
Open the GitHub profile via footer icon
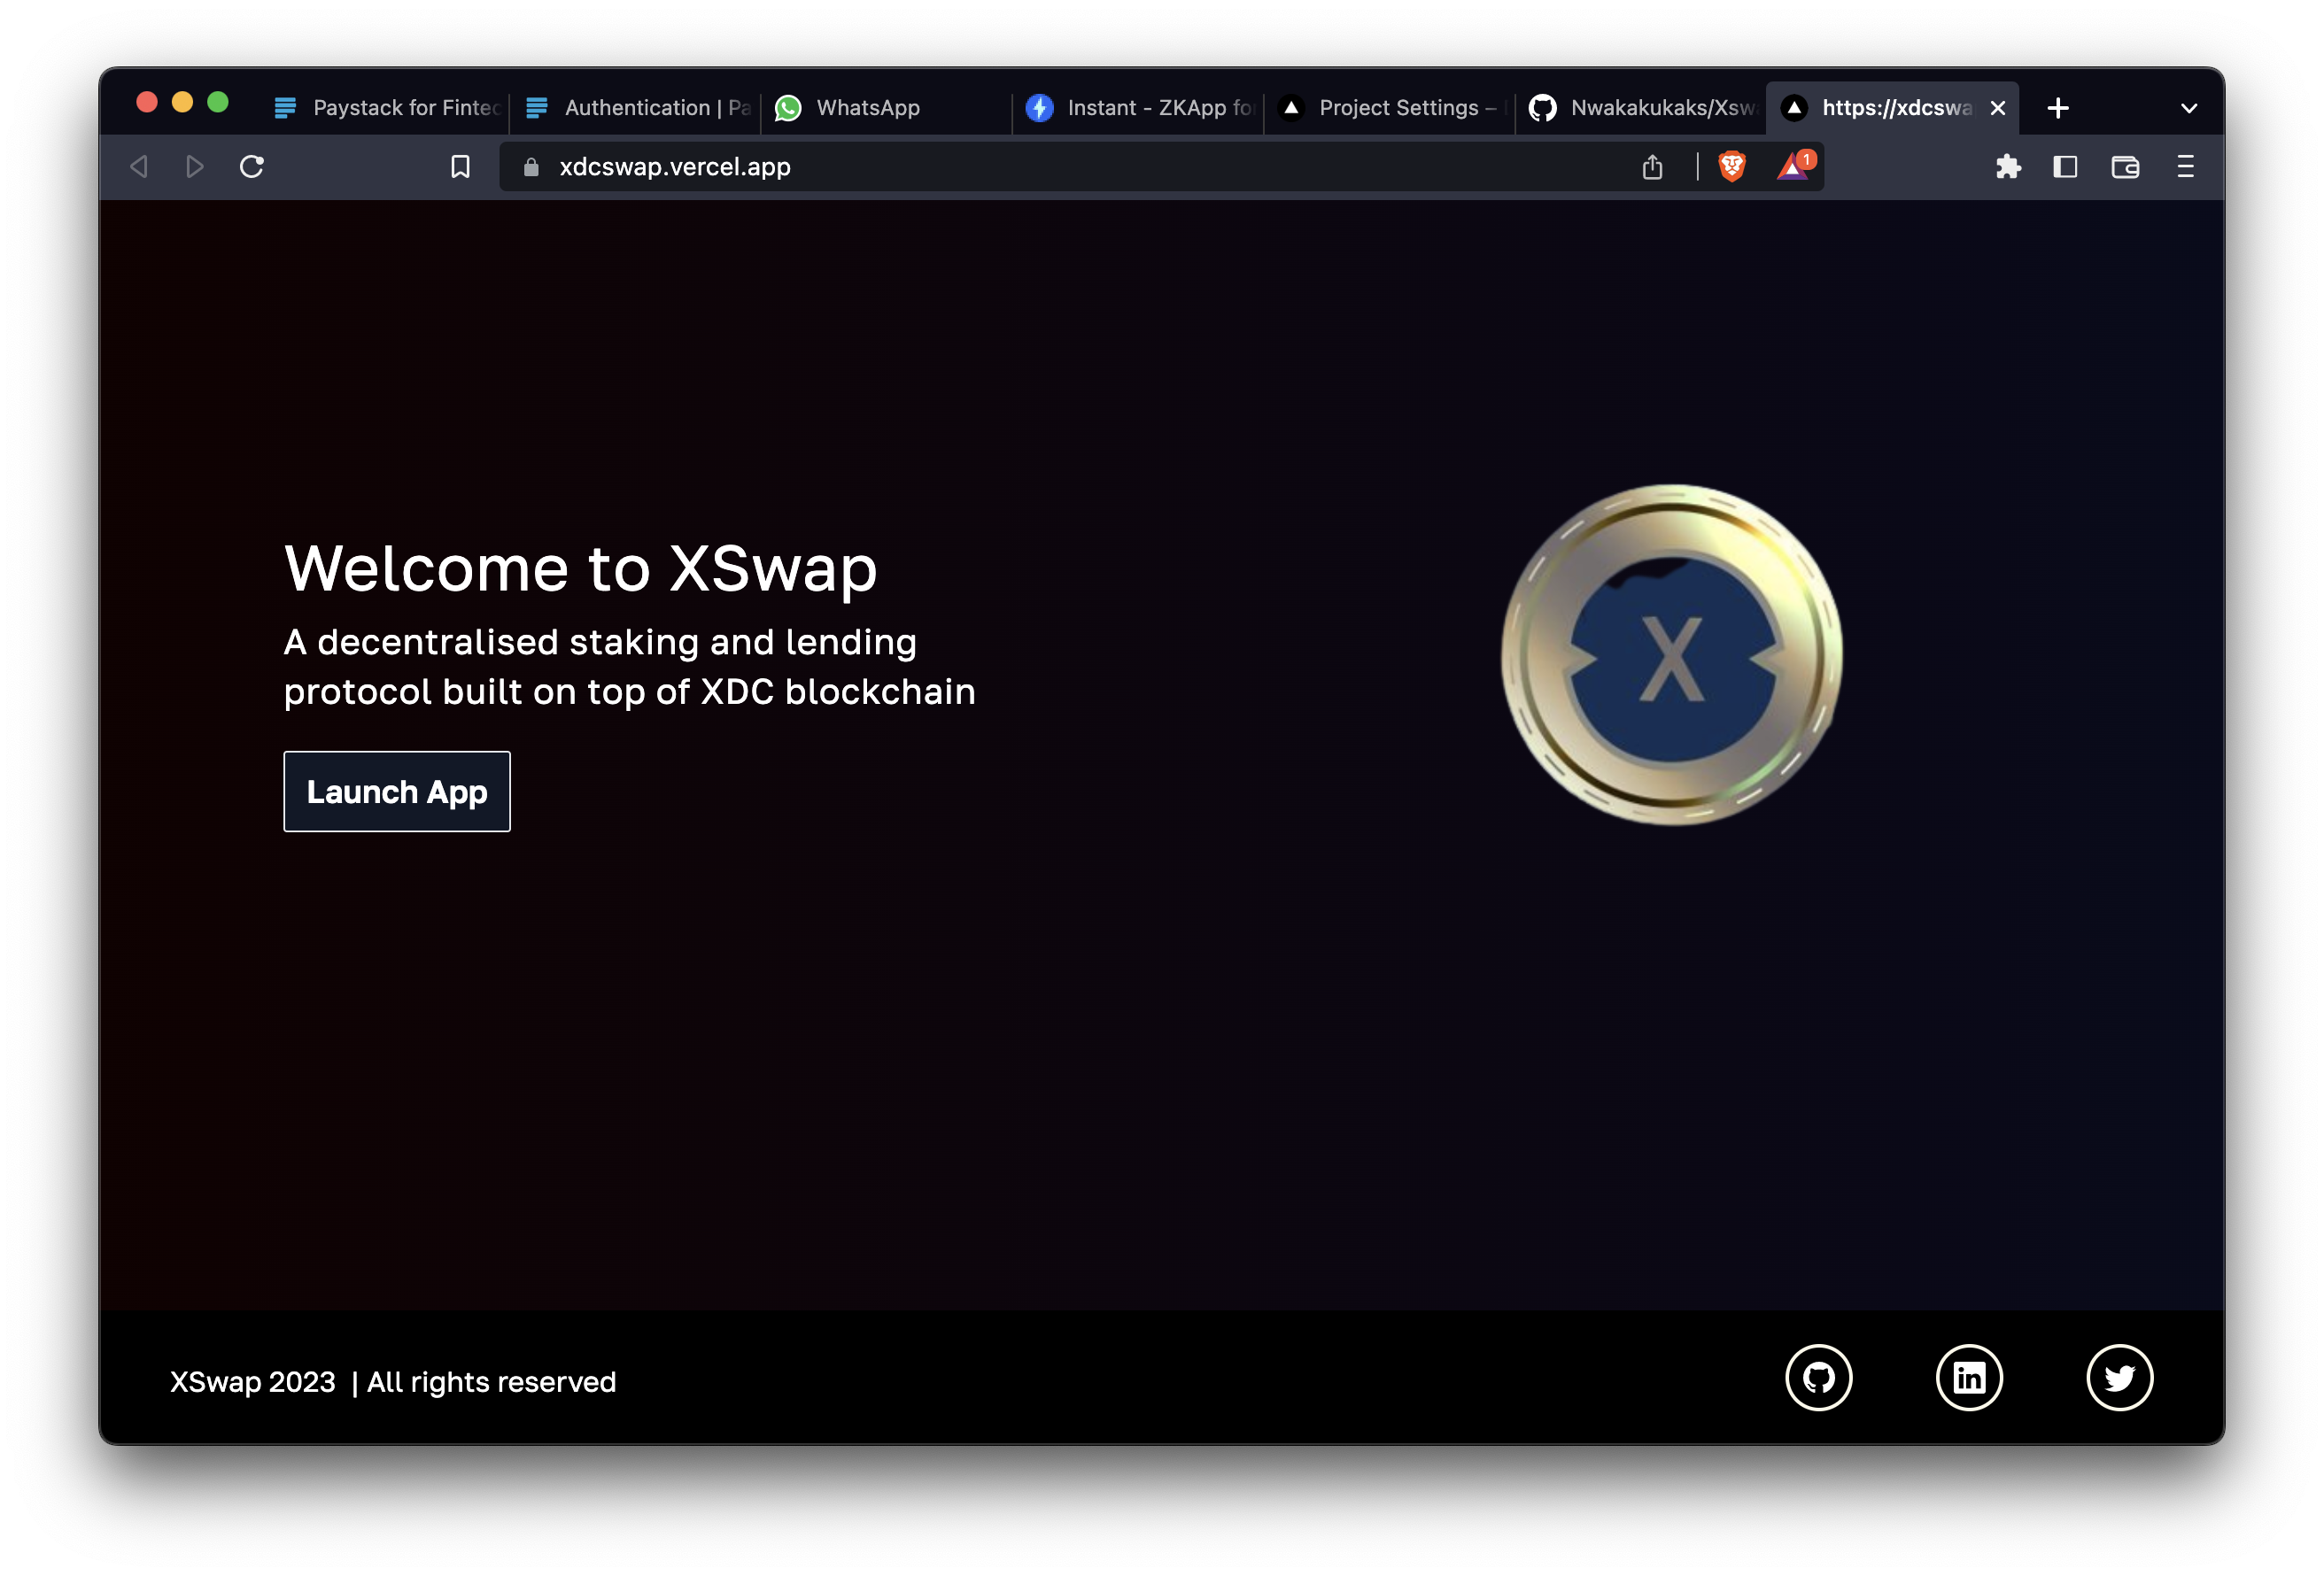click(1819, 1378)
